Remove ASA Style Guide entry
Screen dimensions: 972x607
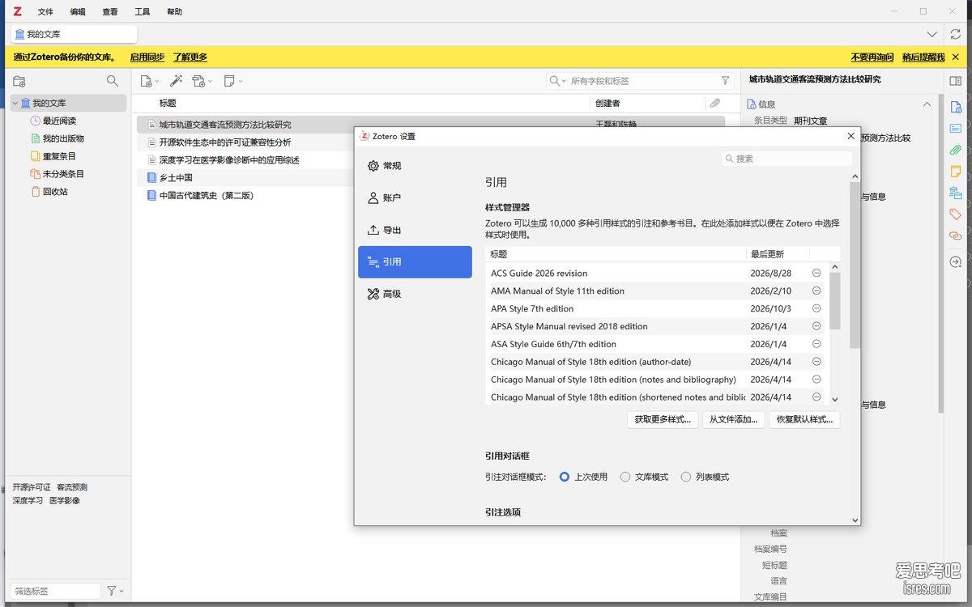click(x=816, y=344)
